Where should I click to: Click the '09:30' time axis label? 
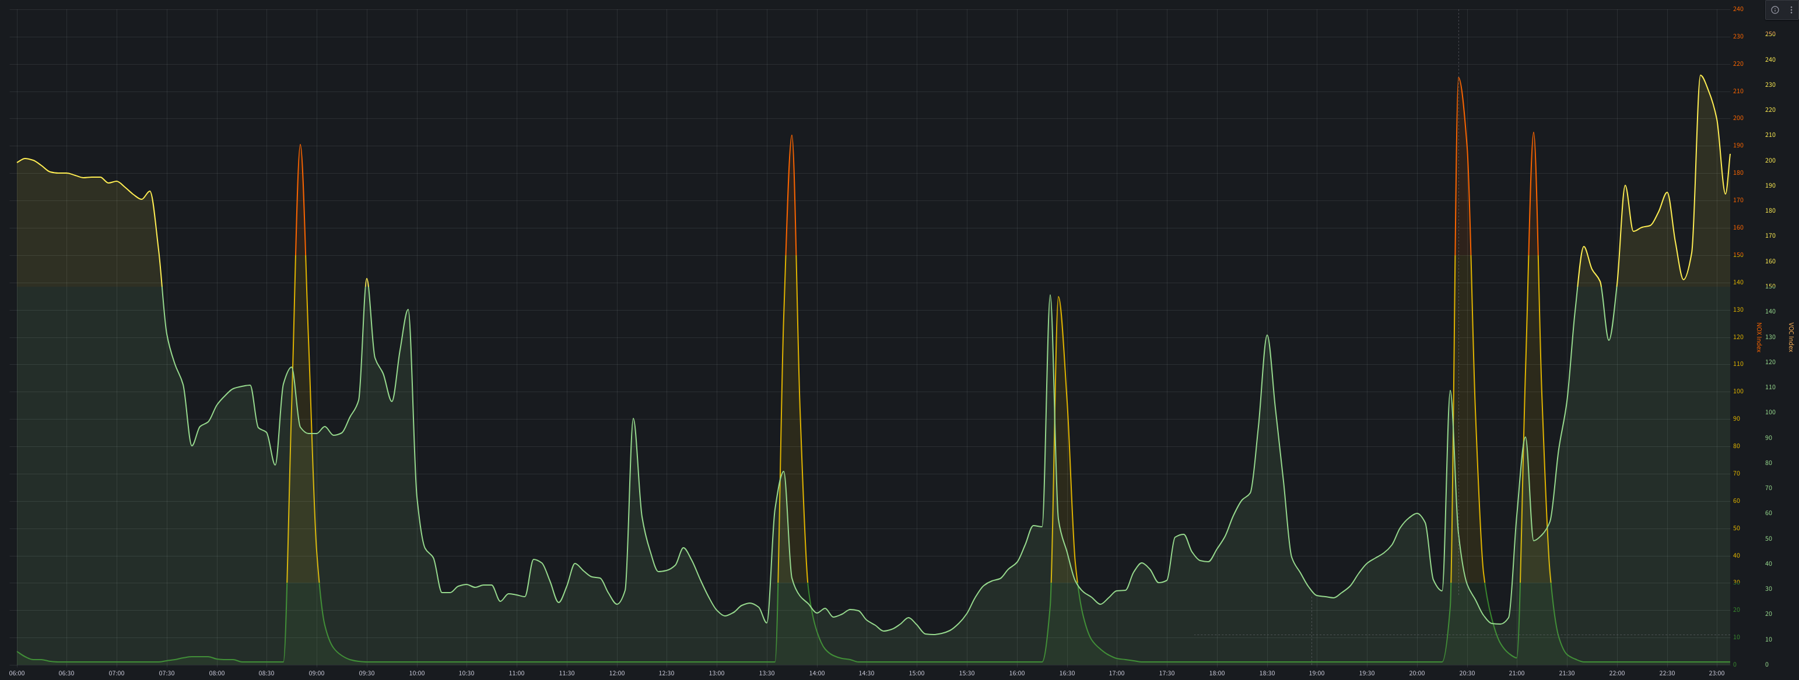367,674
